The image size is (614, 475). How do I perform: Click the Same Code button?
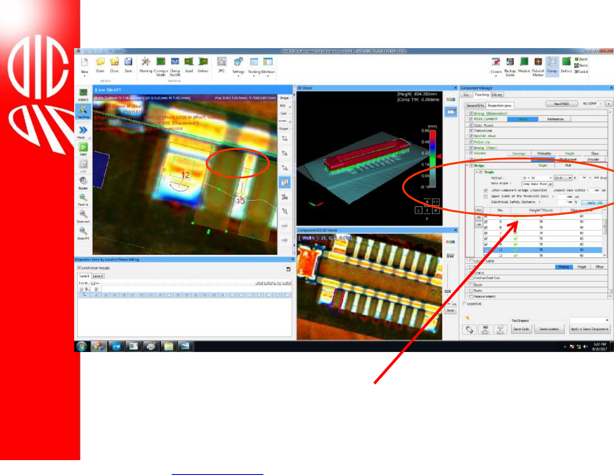[x=521, y=329]
